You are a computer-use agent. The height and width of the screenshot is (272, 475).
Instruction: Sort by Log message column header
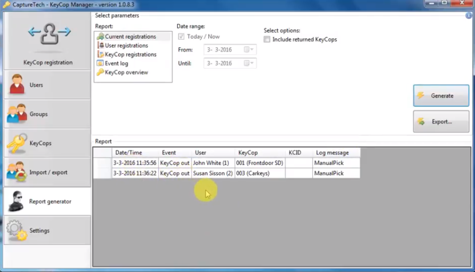click(x=336, y=153)
